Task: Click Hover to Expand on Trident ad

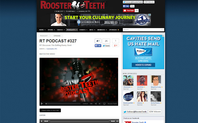Action: (x=143, y=65)
